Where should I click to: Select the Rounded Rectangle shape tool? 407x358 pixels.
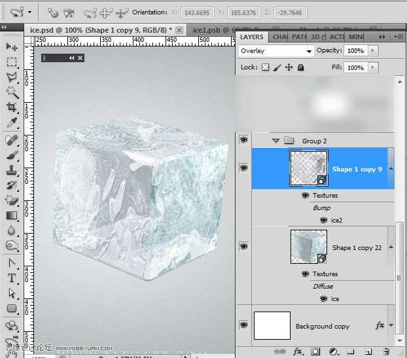(x=11, y=308)
